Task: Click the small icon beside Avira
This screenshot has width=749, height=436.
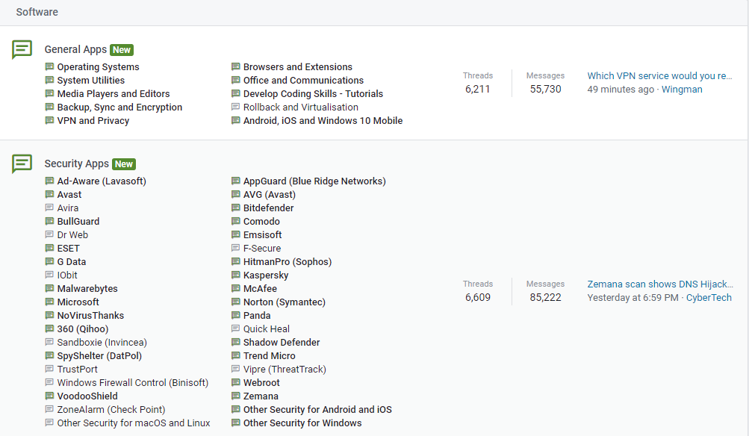Action: tap(50, 208)
